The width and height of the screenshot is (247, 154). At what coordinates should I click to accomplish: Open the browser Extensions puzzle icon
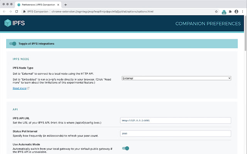230,12
